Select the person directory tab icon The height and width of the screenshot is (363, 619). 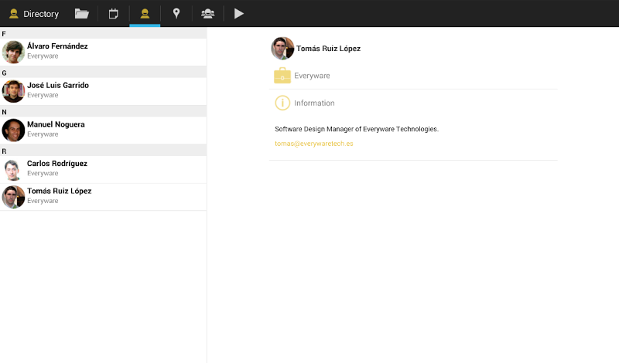pyautogui.click(x=145, y=13)
